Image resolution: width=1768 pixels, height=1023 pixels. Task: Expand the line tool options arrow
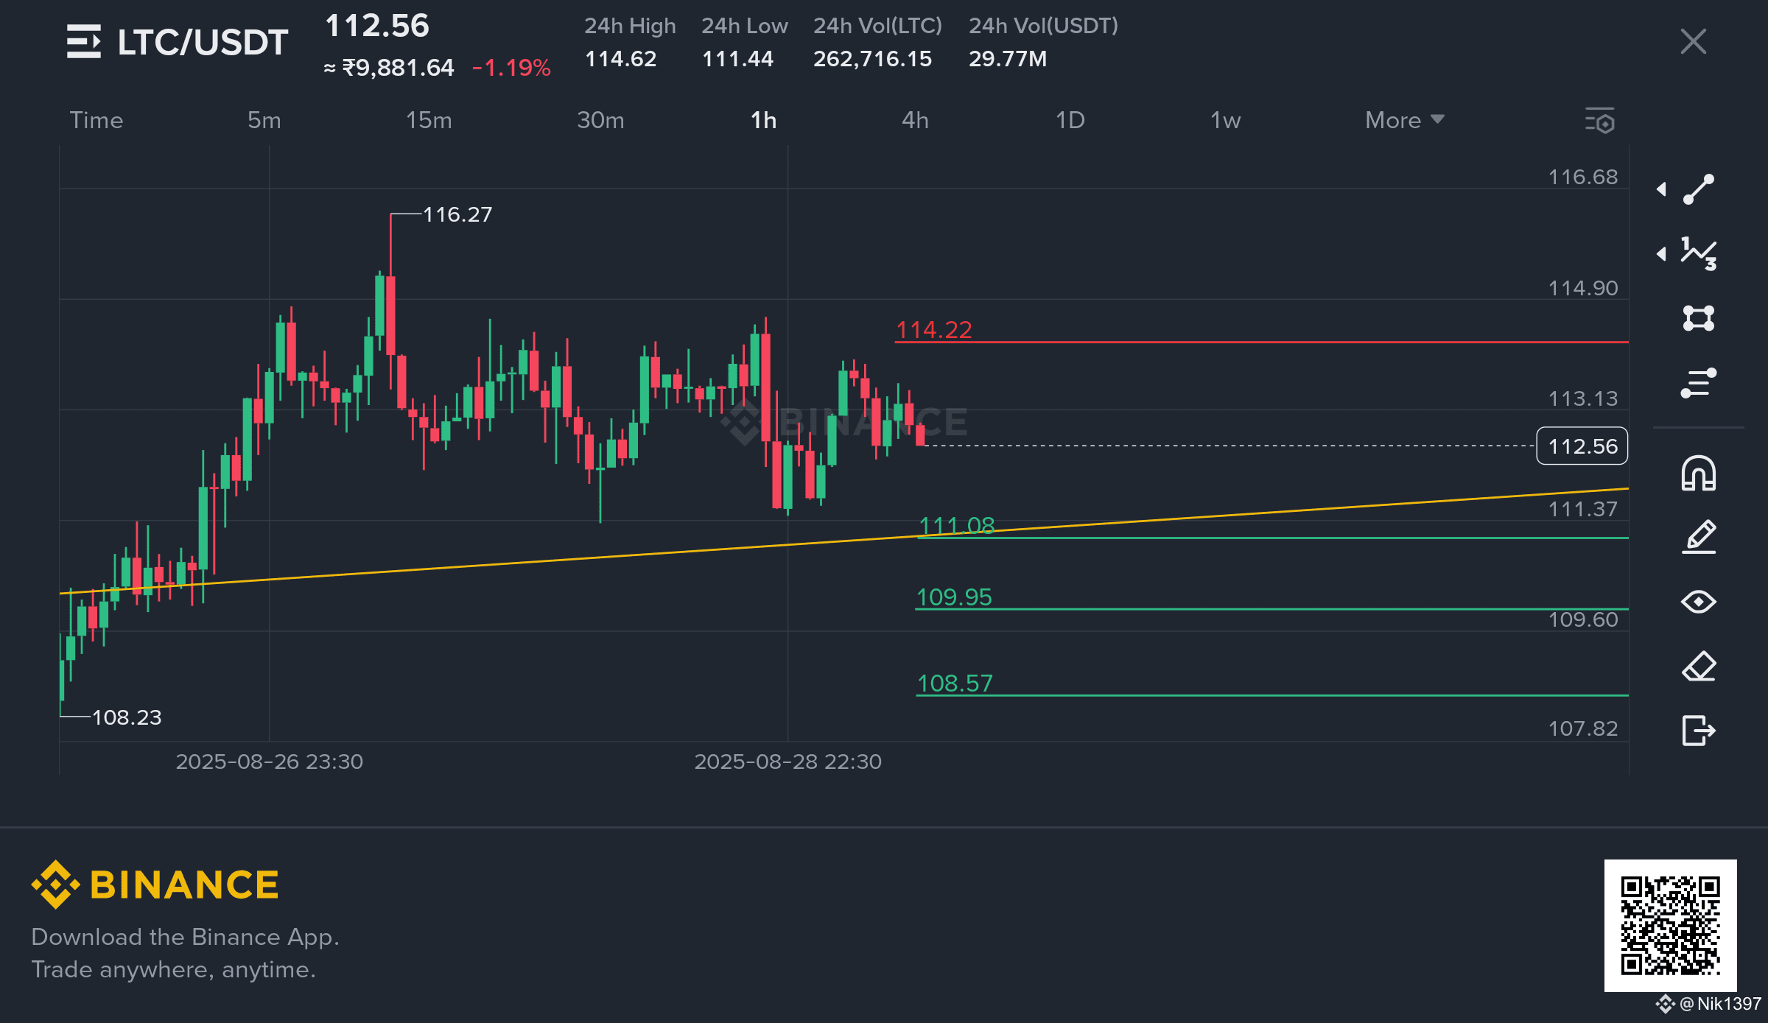point(1661,189)
